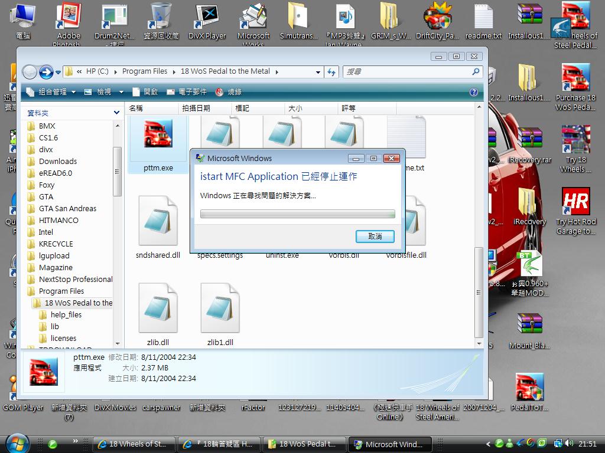Click the blue help question mark icon
Viewport: 605px width, 453px height.
[473, 92]
